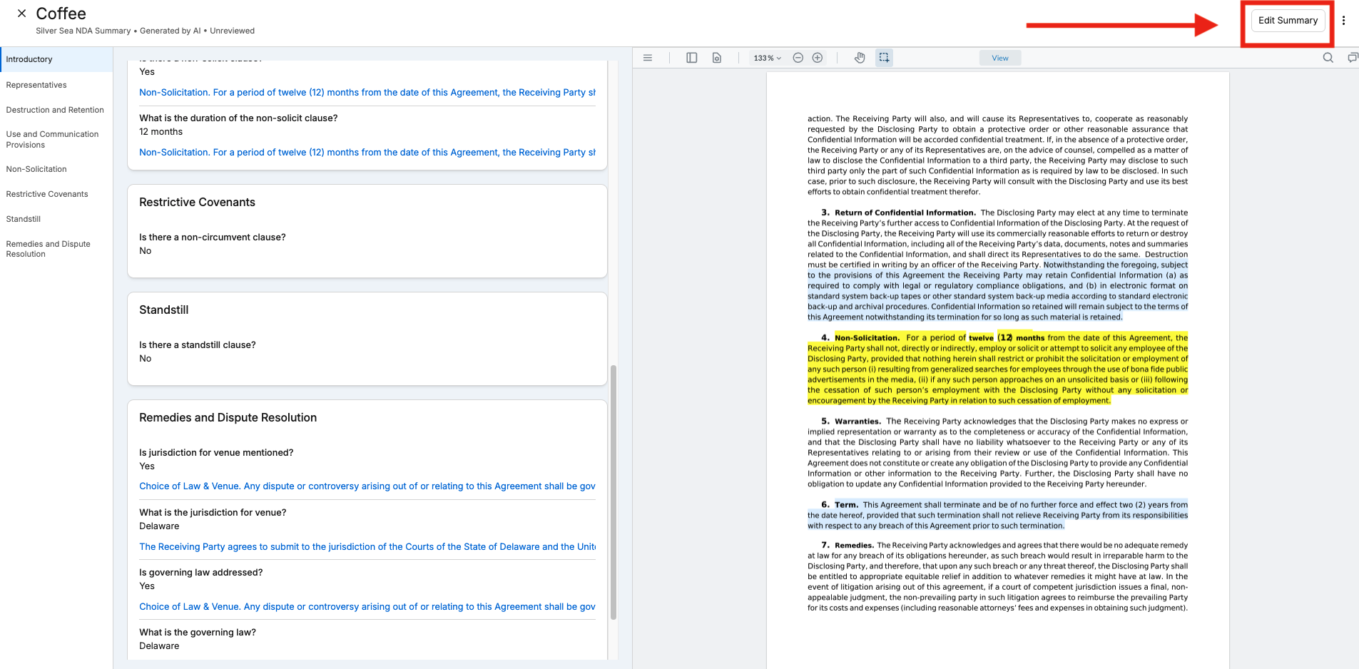Toggle the sidebar panel icon in viewer
This screenshot has width=1359, height=669.
coord(691,58)
